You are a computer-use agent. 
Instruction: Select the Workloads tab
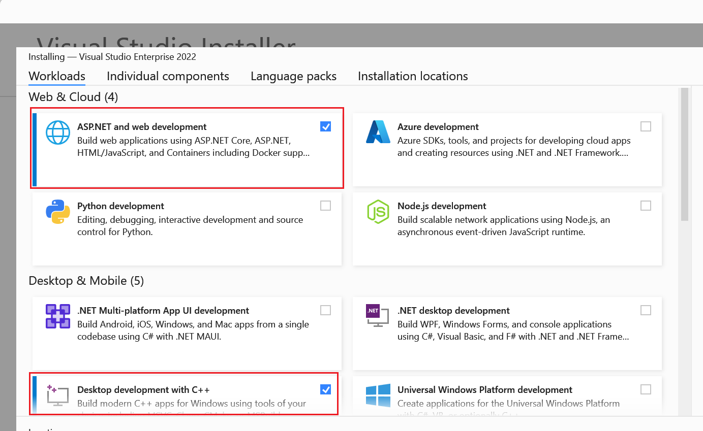(56, 76)
